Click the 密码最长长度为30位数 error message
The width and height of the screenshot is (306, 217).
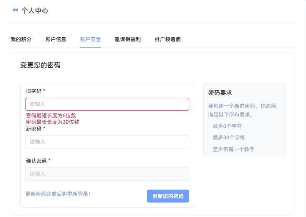(53, 122)
